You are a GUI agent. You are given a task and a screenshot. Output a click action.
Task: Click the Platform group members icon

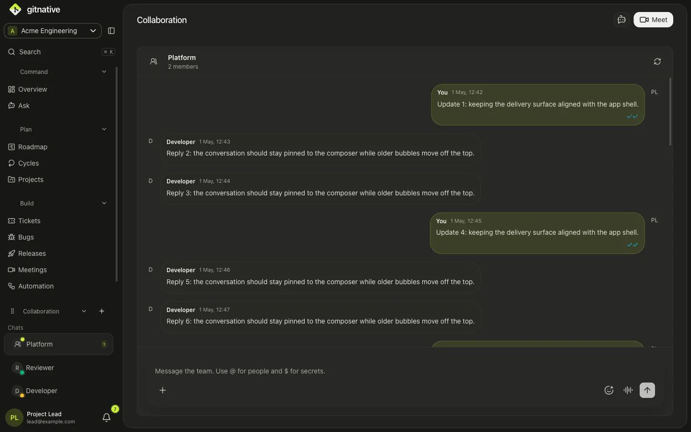point(154,61)
